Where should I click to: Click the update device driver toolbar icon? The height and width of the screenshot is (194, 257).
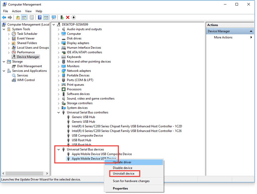click(62, 17)
